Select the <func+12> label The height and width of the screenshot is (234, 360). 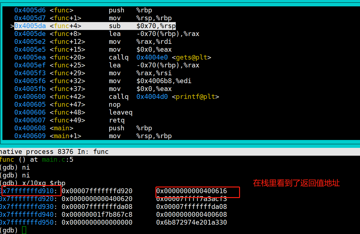coord(67,41)
